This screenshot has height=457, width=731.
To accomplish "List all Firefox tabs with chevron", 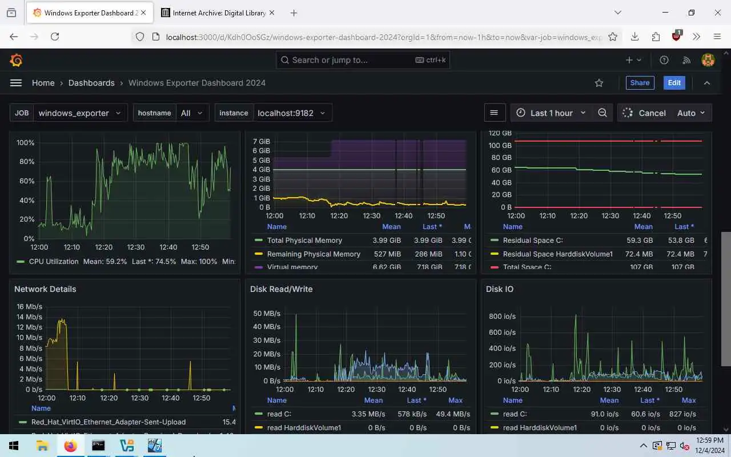I will coord(618,13).
